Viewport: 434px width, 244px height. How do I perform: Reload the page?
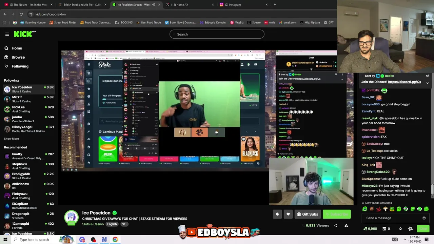point(21,14)
